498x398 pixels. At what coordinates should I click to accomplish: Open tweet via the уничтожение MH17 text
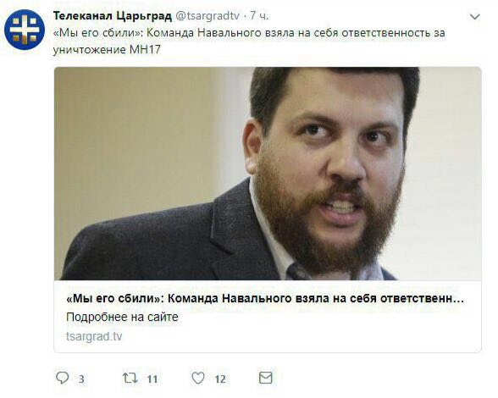(x=107, y=50)
